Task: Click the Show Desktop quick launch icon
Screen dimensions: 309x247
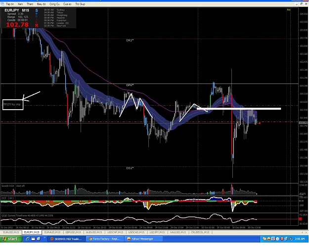Action: pos(33,239)
